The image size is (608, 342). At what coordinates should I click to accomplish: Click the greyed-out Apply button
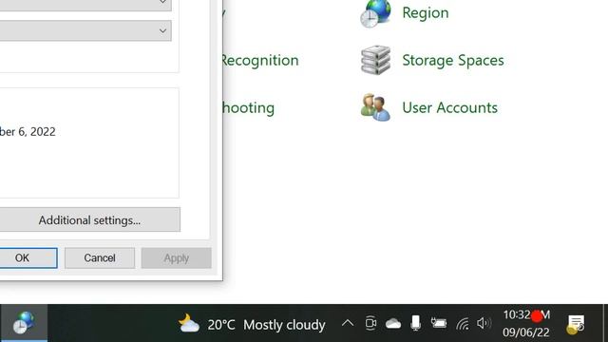[x=177, y=257]
